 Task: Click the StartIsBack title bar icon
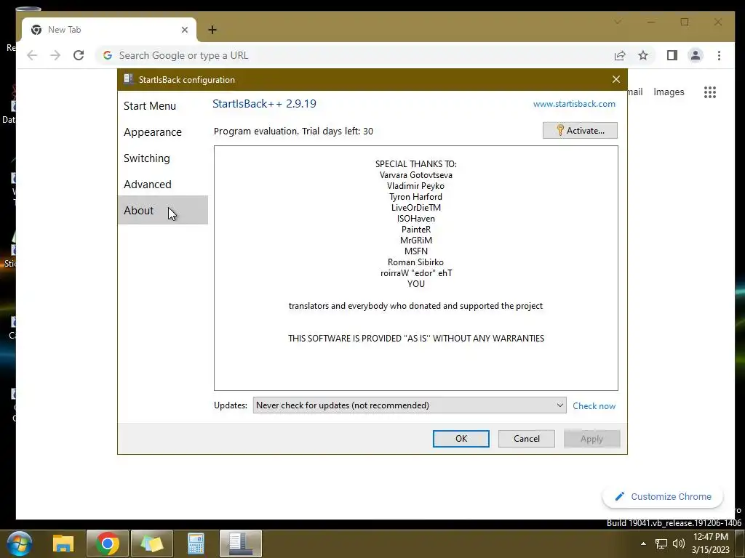128,79
